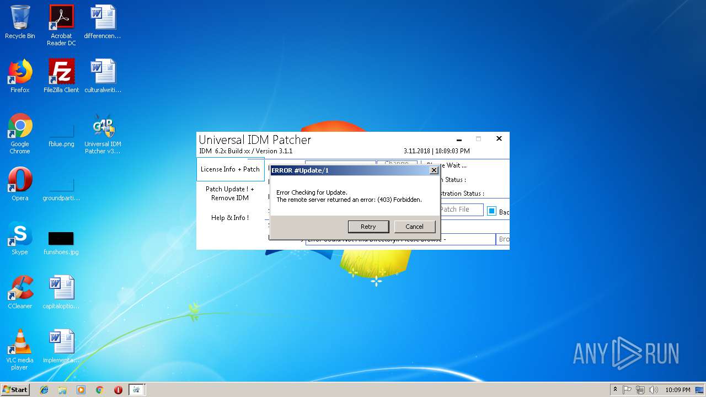Toggle the Backup checkbox
706x397 pixels.
tap(491, 211)
